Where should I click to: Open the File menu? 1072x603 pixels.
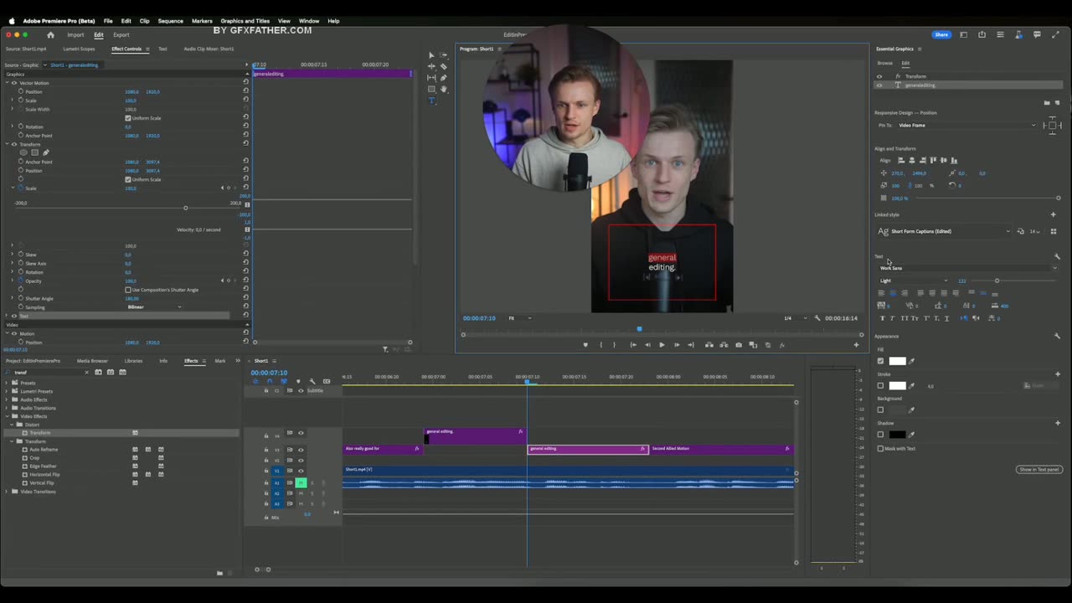108,21
